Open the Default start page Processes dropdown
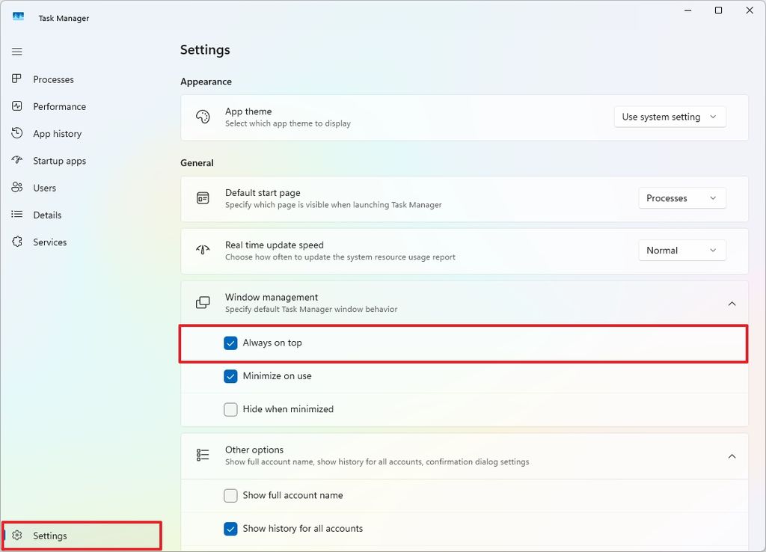 [x=682, y=198]
